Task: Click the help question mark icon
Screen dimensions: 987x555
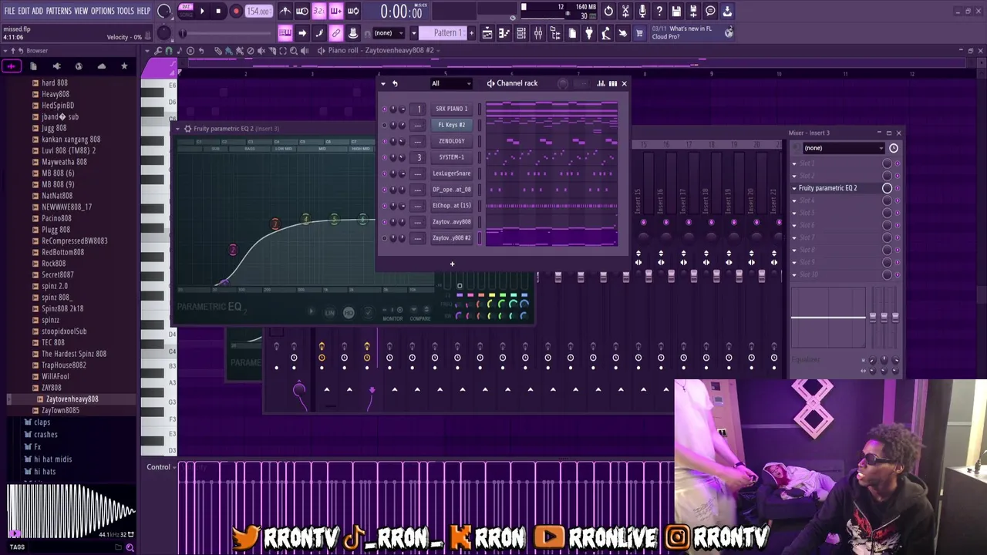Action: click(659, 11)
